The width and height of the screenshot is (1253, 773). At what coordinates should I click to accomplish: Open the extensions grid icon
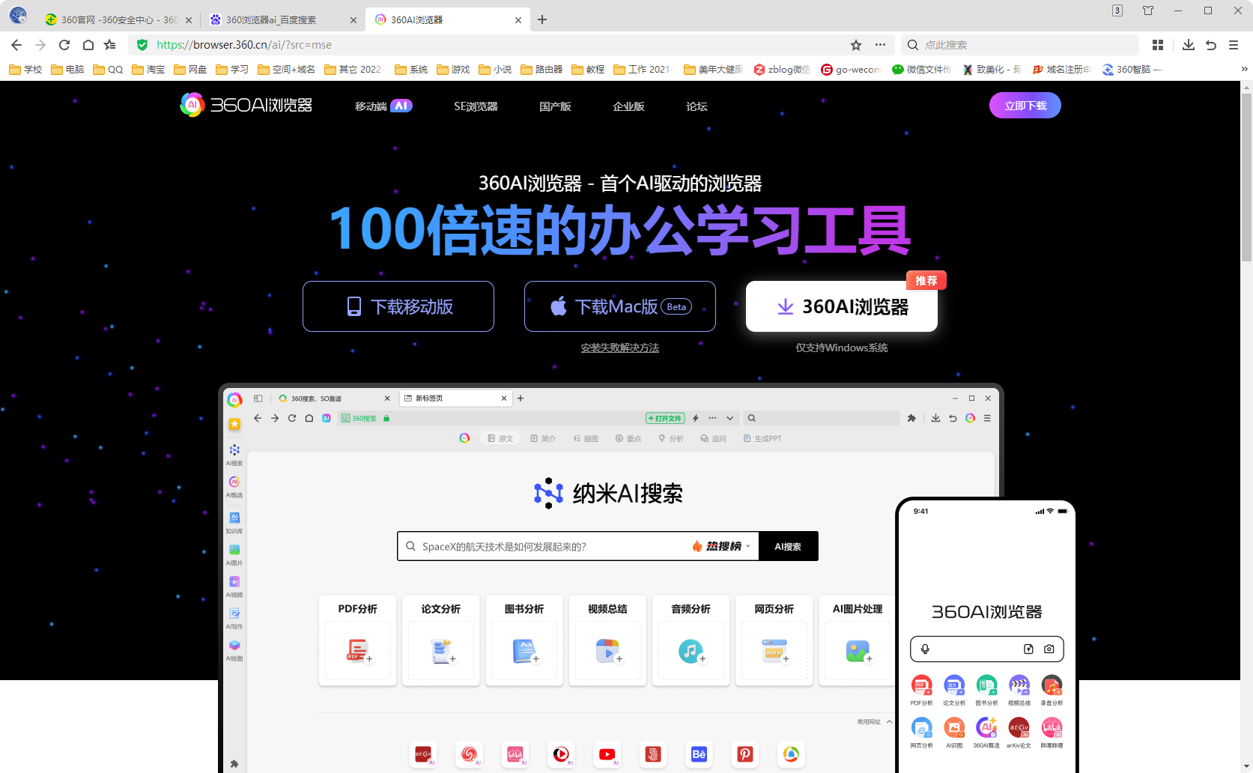[1158, 45]
